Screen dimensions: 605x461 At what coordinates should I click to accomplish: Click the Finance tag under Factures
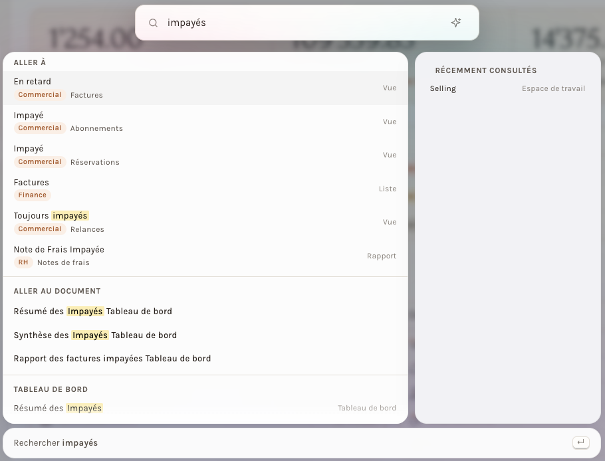point(33,195)
